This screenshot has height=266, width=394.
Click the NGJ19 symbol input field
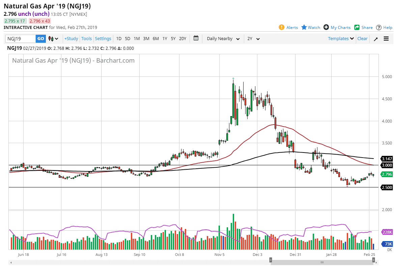[x=21, y=39]
